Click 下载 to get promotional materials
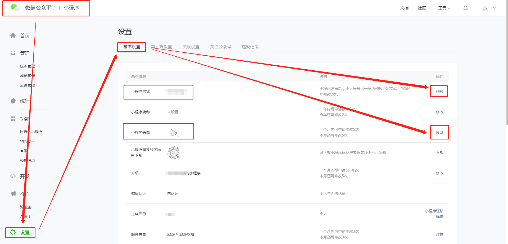The height and width of the screenshot is (244, 508). click(439, 153)
